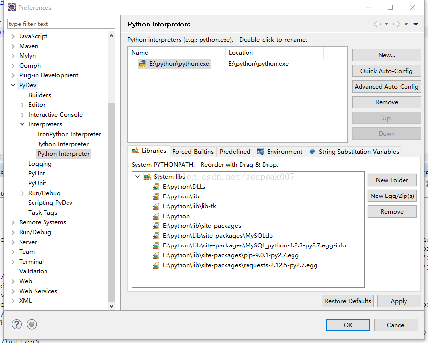Click the icon beside the MySQLdb path
Viewport: 428px width, 343px height.
(156, 236)
